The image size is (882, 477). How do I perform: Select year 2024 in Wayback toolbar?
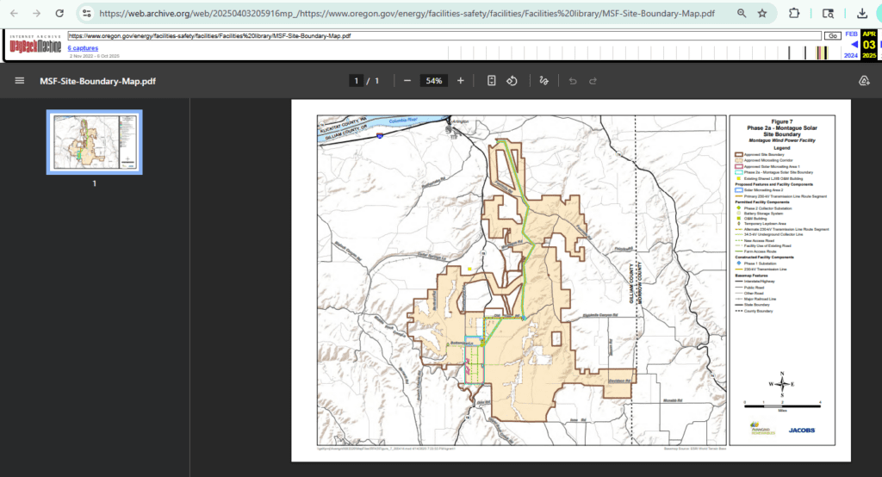(x=850, y=55)
